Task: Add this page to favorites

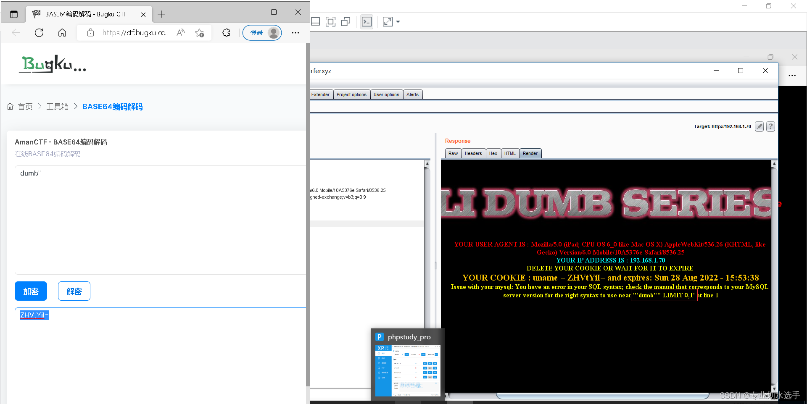Action: [200, 33]
